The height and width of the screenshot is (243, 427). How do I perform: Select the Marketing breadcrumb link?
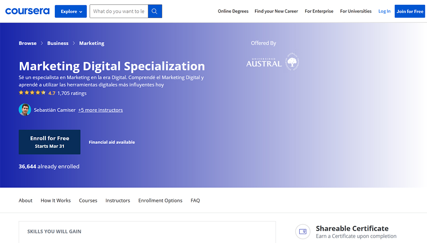[91, 43]
